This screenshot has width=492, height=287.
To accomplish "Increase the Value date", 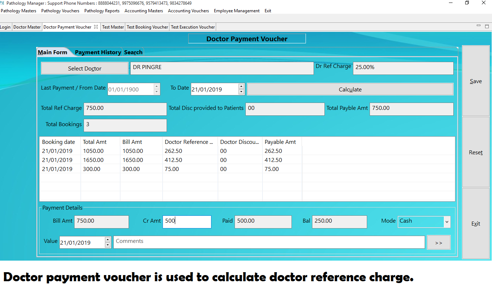I will point(108,240).
